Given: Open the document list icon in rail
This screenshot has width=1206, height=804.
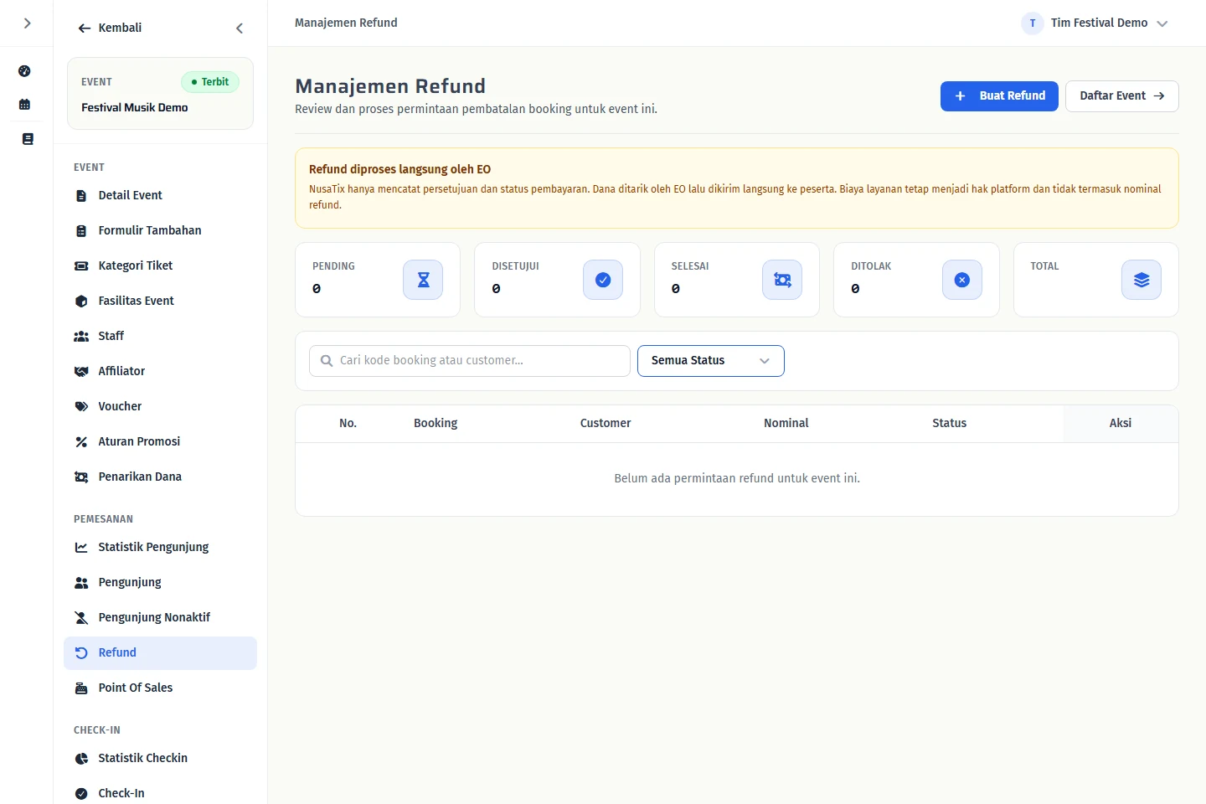Looking at the screenshot, I should 28,139.
